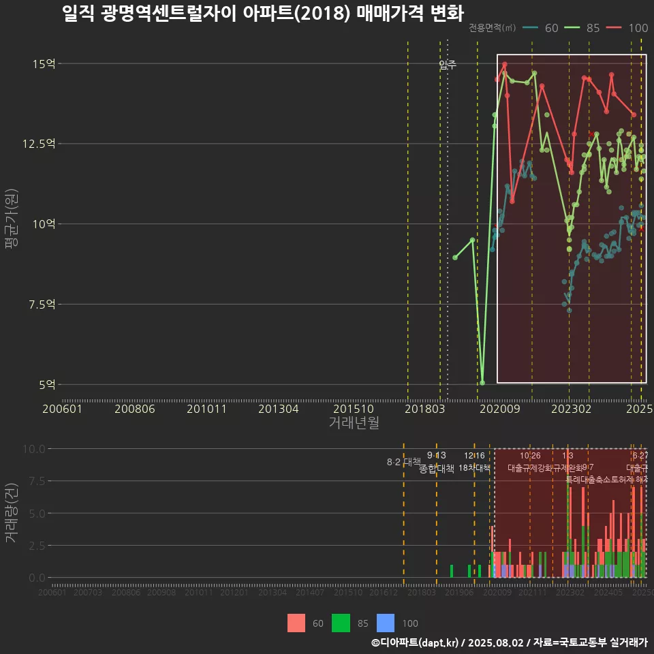The height and width of the screenshot is (654, 654).
Task: Click the last 100㎡ data point near 13.4억
Action: (634, 114)
